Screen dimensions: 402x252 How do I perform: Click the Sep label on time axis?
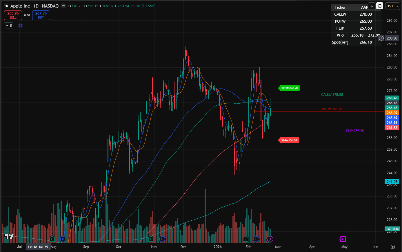point(86,247)
